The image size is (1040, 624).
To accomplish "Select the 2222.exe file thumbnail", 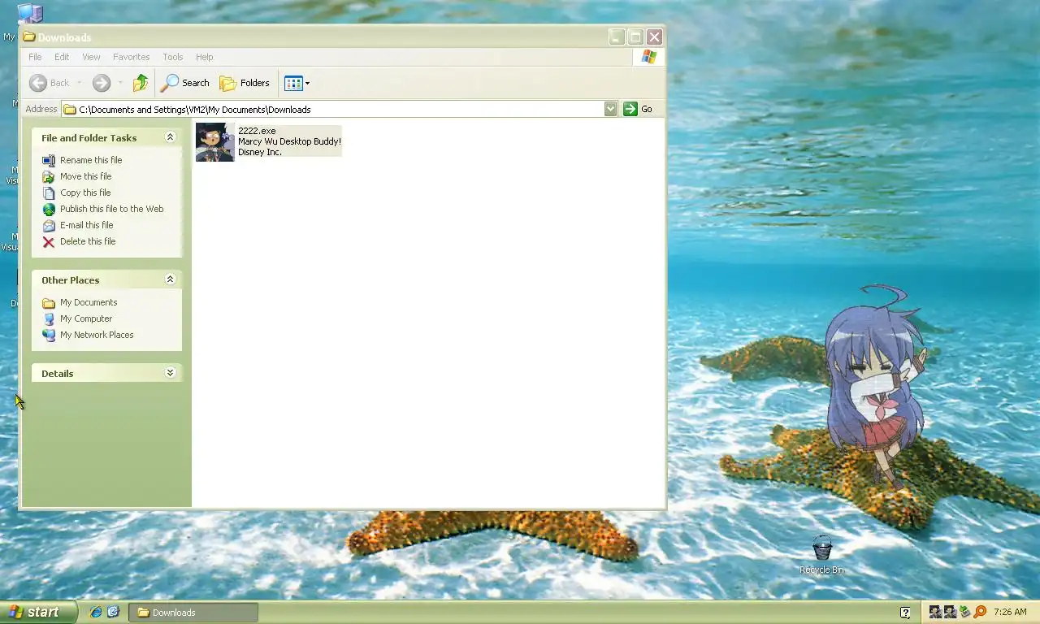I will pyautogui.click(x=215, y=142).
